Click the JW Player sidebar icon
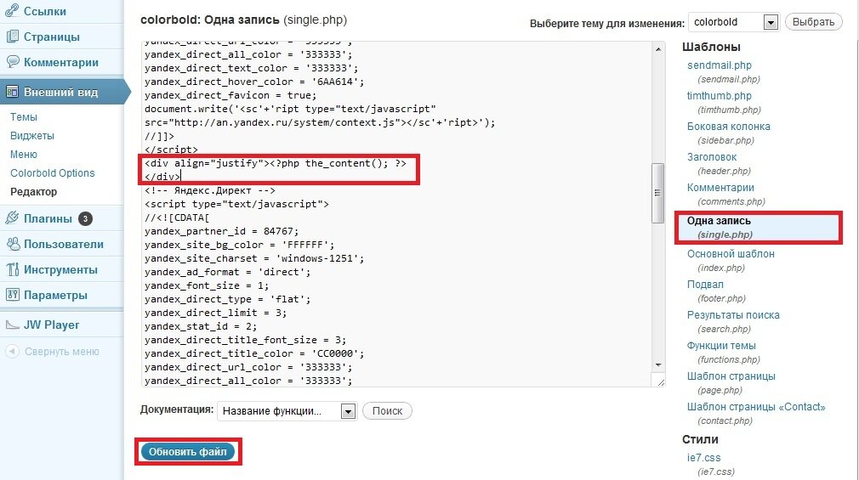 coord(13,325)
